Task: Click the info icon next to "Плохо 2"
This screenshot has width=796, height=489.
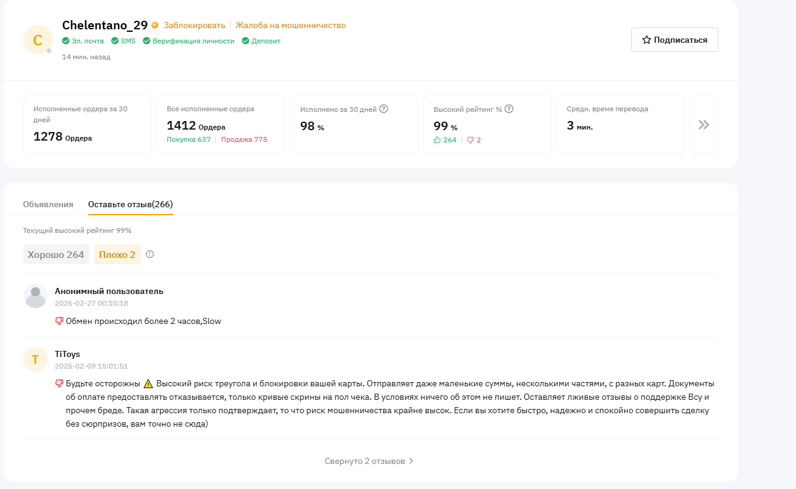Action: (150, 254)
